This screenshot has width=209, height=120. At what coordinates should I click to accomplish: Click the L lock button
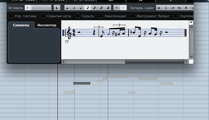57,8
